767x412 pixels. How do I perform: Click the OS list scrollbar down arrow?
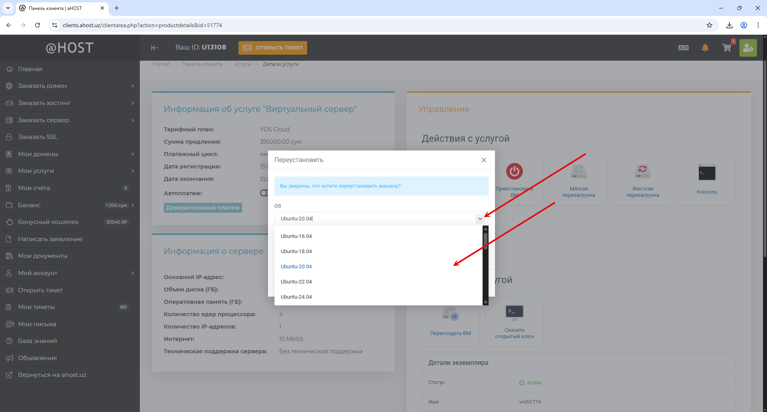[485, 303]
